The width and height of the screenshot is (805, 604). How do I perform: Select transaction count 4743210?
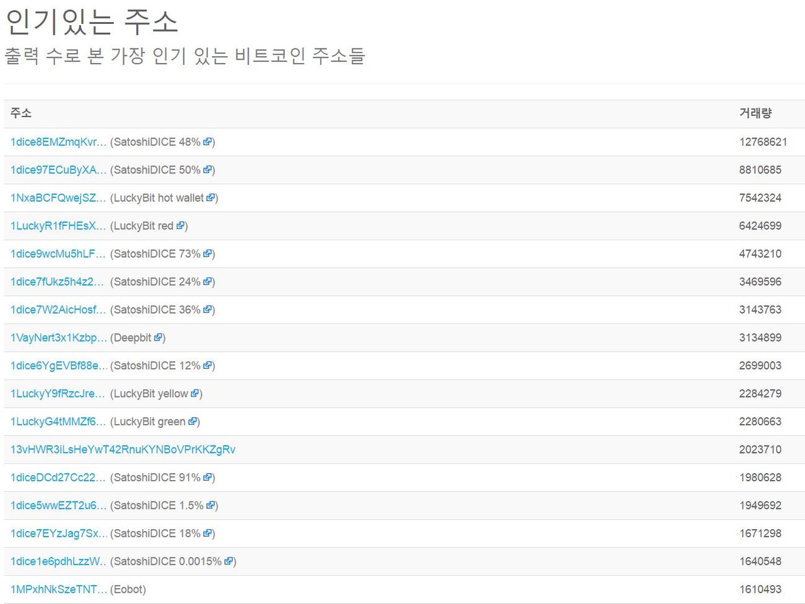(760, 254)
